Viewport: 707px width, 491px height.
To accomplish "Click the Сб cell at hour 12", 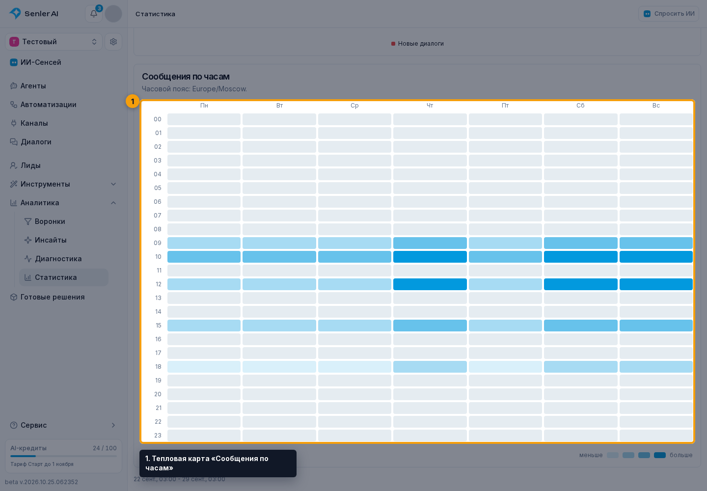I will click(581, 284).
